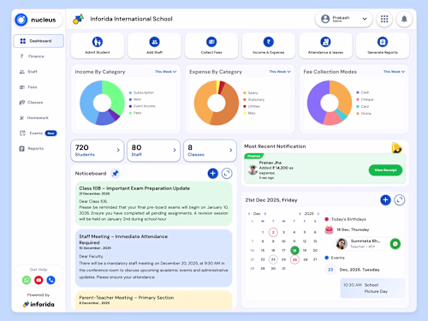Click the School Picture Day event
This screenshot has width=428, height=321.
(372, 288)
